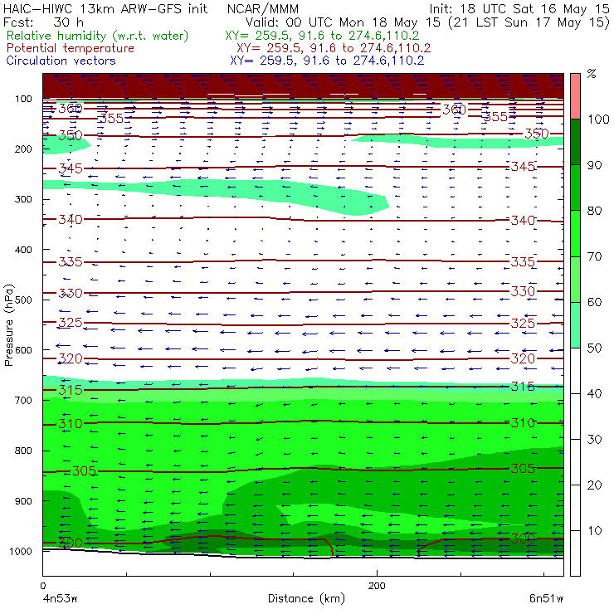The width and height of the screenshot is (614, 614).
Task: Click the '200' distance axis tick label
Action: pyautogui.click(x=377, y=586)
